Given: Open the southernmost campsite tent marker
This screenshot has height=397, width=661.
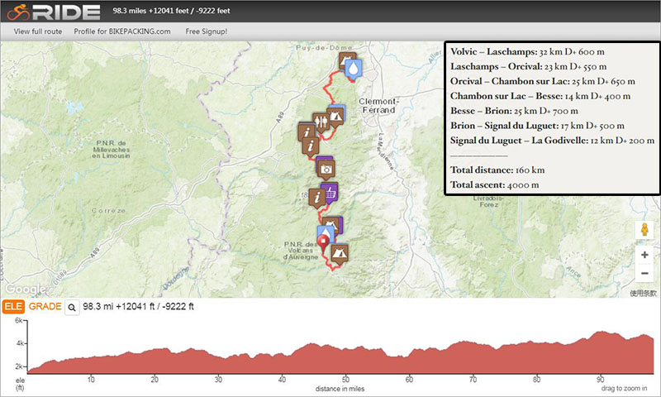Looking at the screenshot, I should coord(340,252).
